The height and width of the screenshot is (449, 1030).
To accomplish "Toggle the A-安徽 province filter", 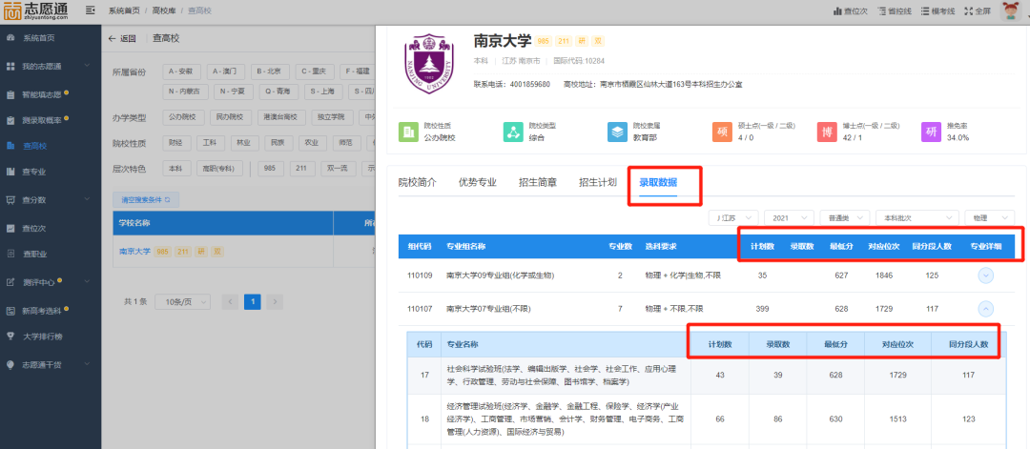I will (182, 71).
